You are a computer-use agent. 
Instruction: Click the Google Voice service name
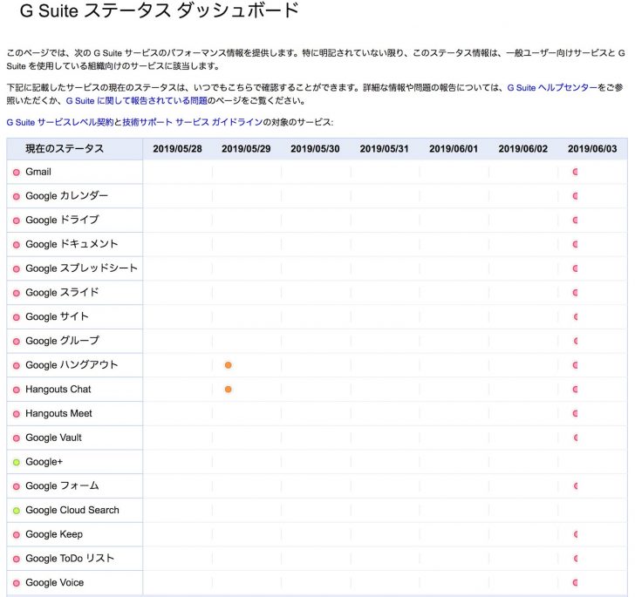[x=55, y=583]
